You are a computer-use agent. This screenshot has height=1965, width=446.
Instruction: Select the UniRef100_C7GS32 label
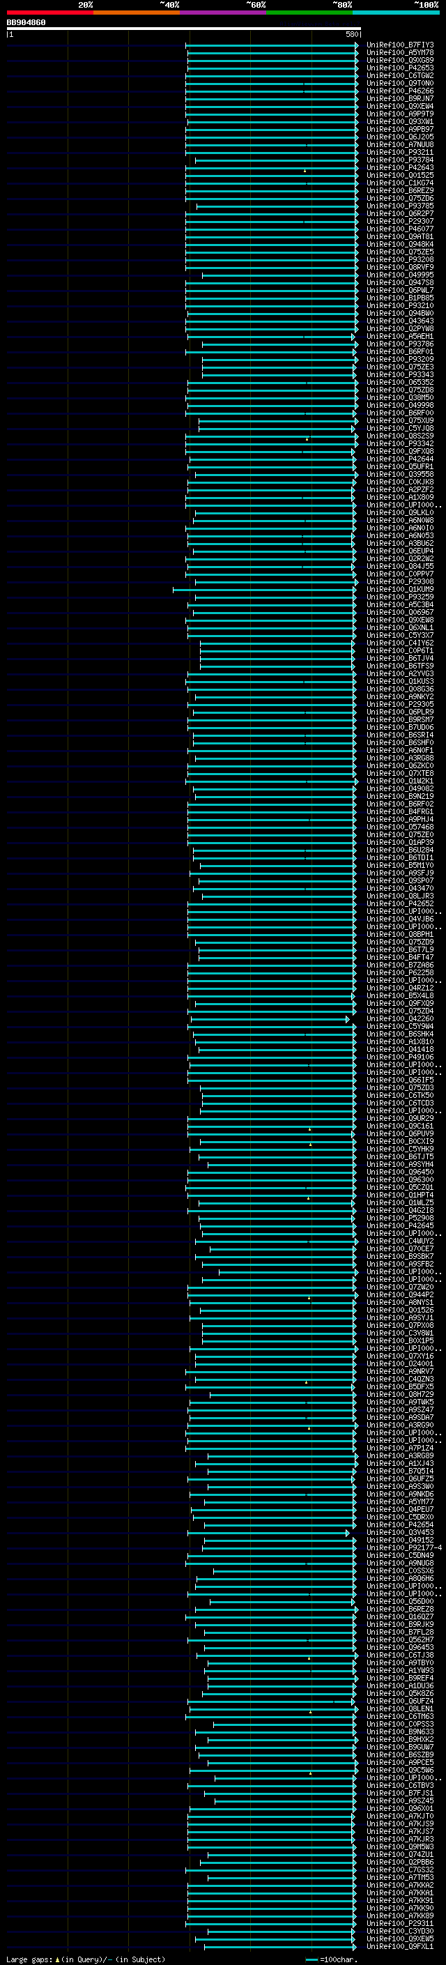pos(399,1870)
